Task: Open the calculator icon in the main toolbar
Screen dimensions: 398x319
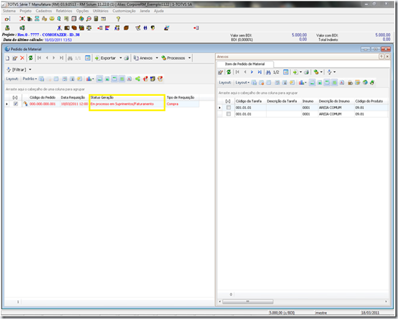Action: 96,19
